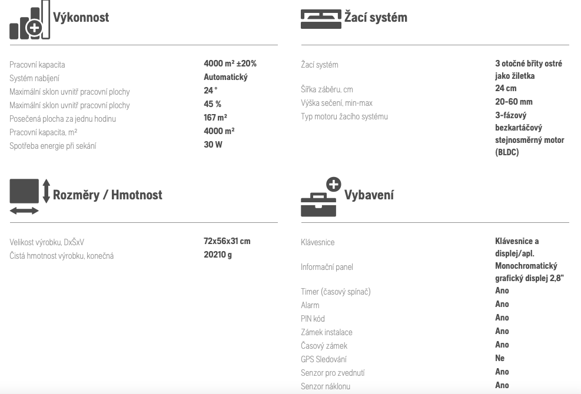Select the Vybavení section heading
581x394 pixels.
[x=369, y=195]
